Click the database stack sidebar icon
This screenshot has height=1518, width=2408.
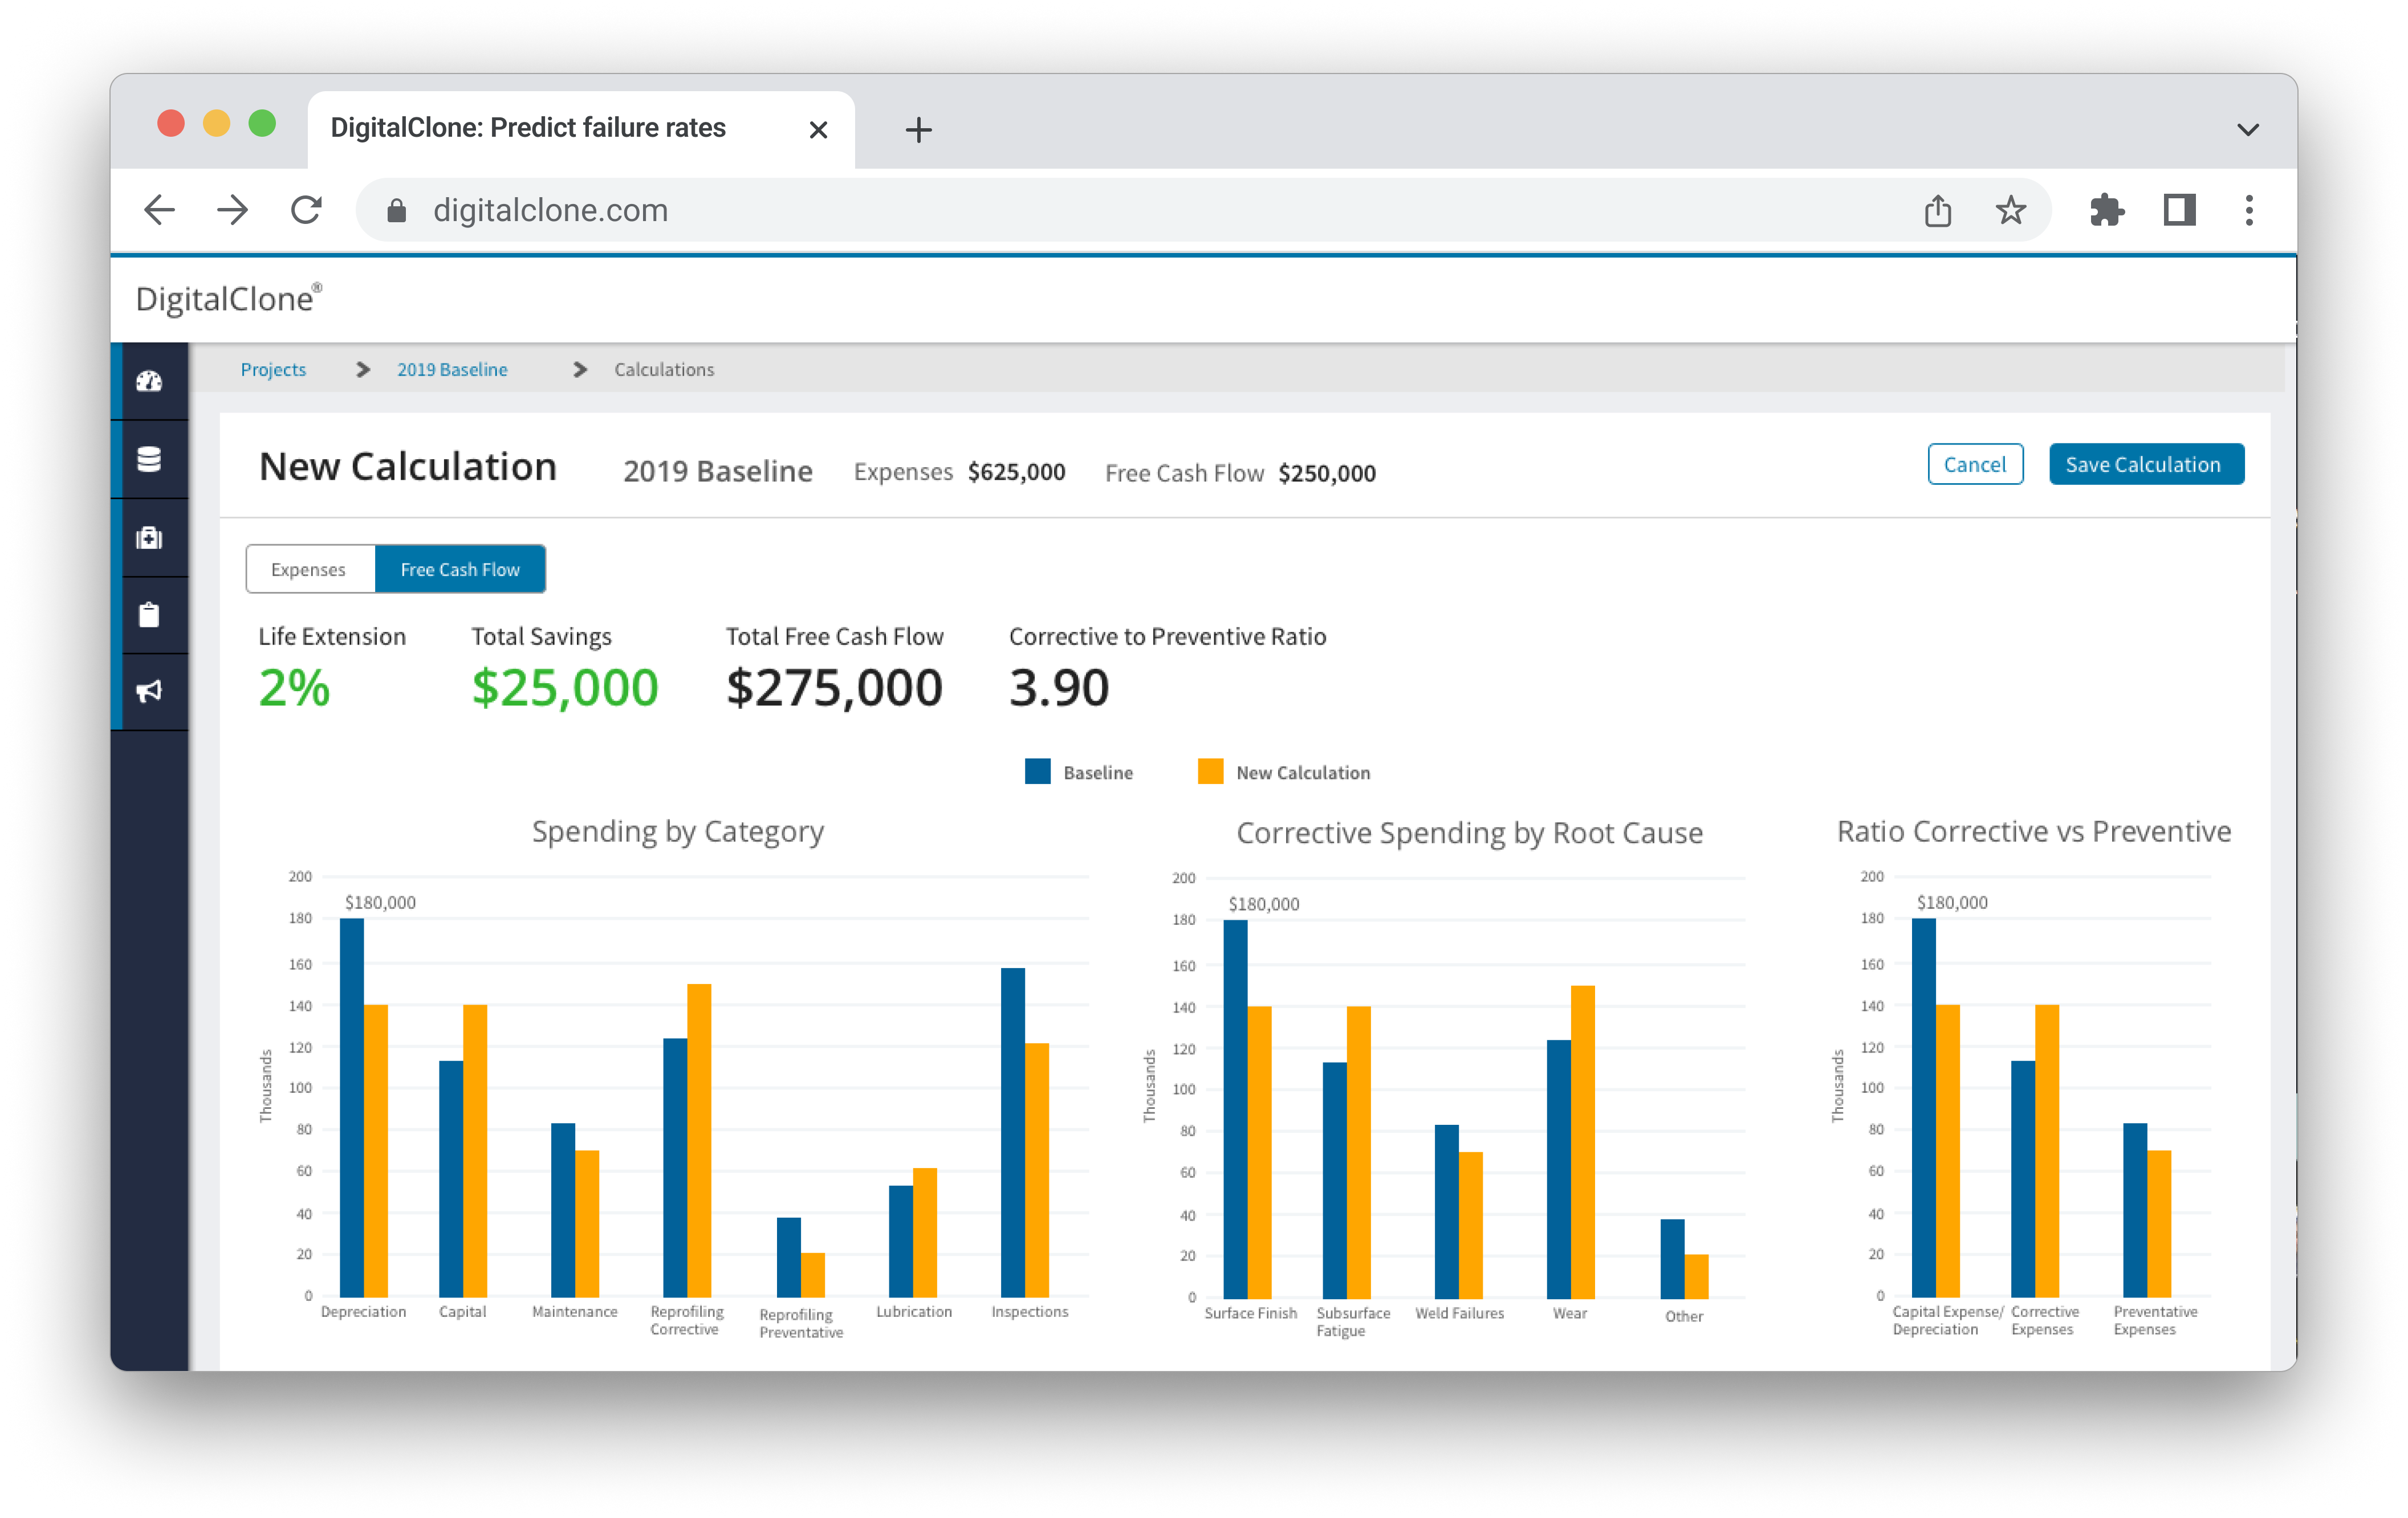pyautogui.click(x=149, y=459)
